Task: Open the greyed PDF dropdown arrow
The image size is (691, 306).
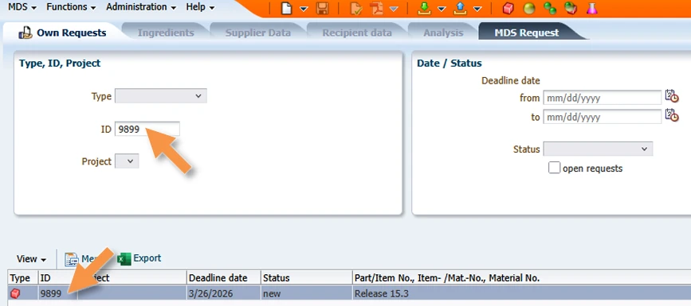Action: coord(394,9)
